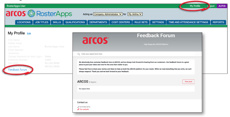The height and width of the screenshot is (117, 230).
Task: Open the Feedback Forum link
Action: click(x=18, y=70)
